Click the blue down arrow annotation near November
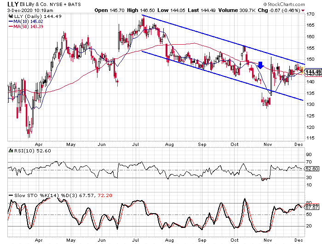The height and width of the screenshot is (244, 322). (260, 65)
